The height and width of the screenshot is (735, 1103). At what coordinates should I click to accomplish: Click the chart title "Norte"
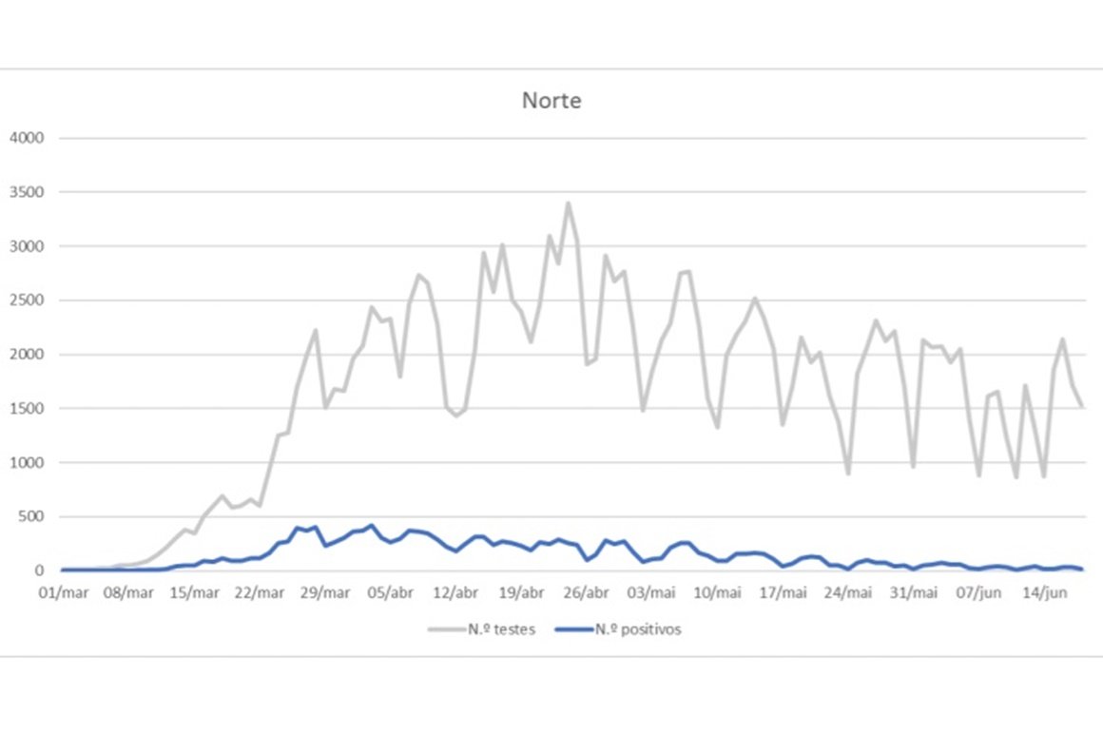point(551,101)
